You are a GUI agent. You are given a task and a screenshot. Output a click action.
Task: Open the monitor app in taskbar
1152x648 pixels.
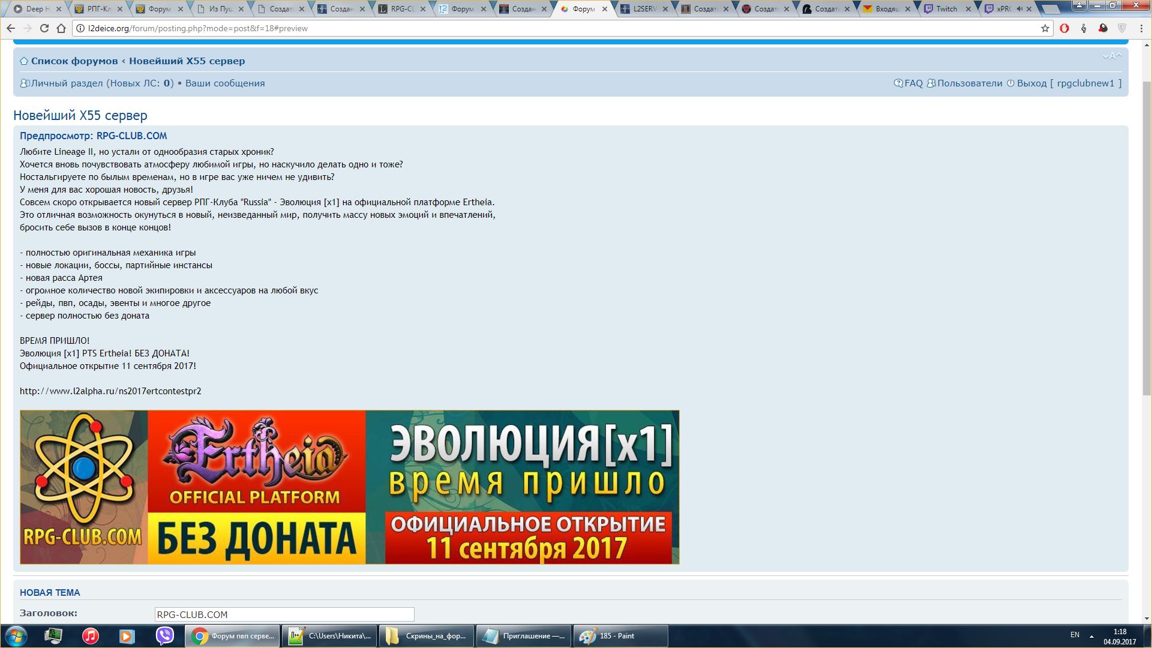(53, 636)
